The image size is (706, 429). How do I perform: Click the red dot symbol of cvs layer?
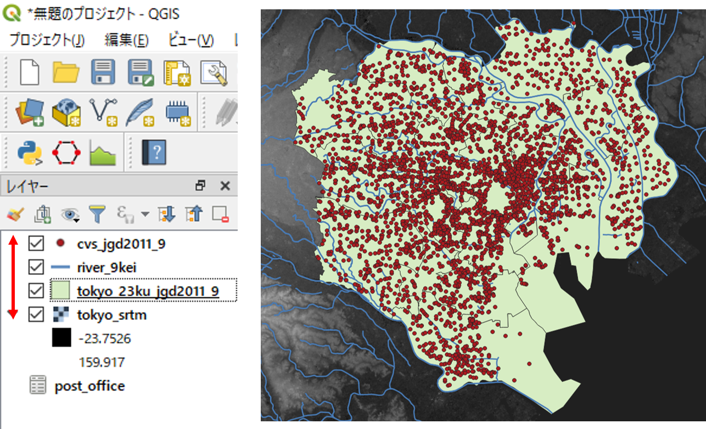tap(59, 243)
